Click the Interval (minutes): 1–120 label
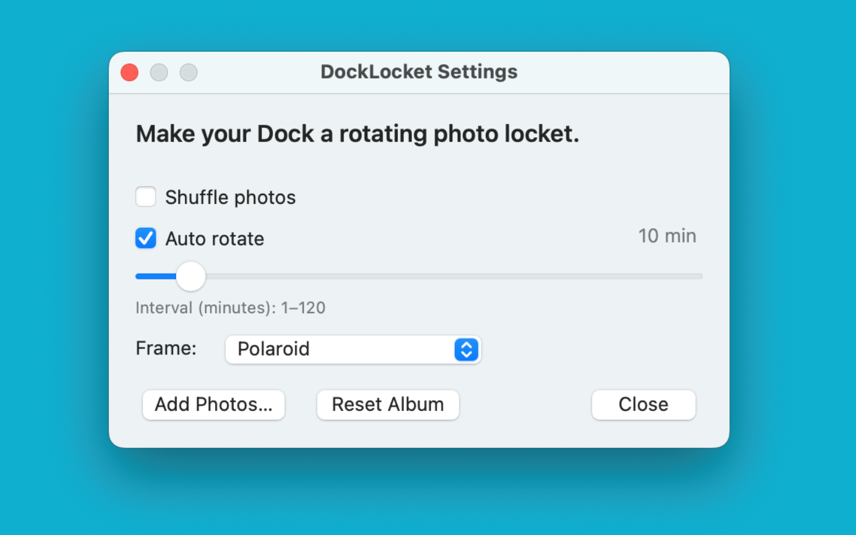Image resolution: width=856 pixels, height=535 pixels. (231, 308)
